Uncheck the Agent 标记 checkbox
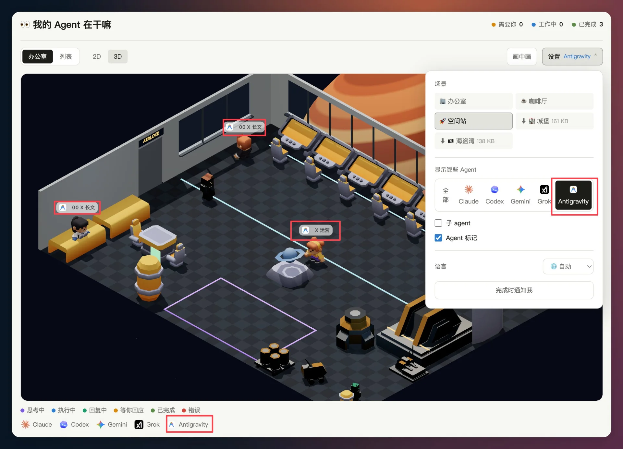This screenshot has height=449, width=623. coord(438,238)
